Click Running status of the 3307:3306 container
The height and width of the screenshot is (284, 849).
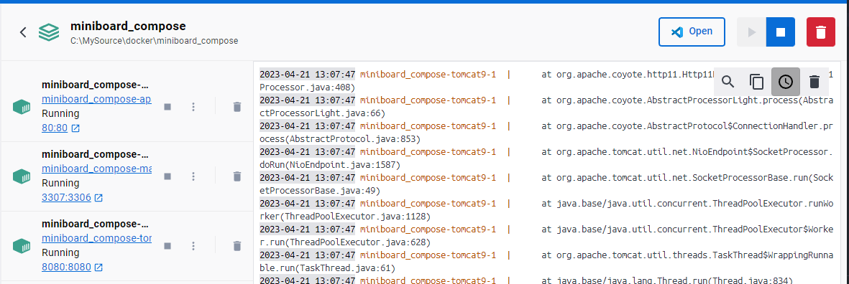click(x=60, y=183)
